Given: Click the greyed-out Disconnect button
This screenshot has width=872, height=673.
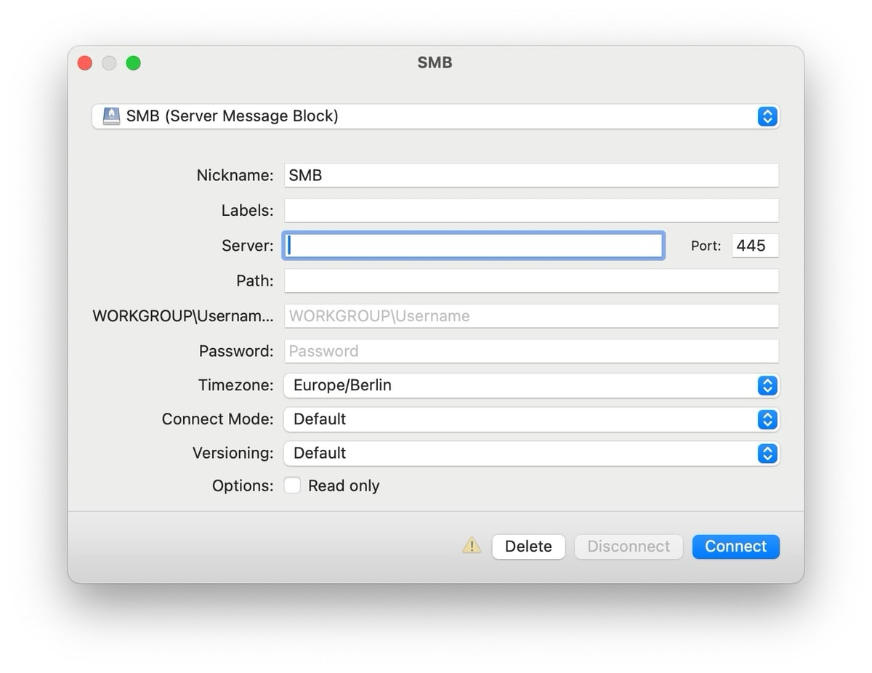Looking at the screenshot, I should pos(629,547).
